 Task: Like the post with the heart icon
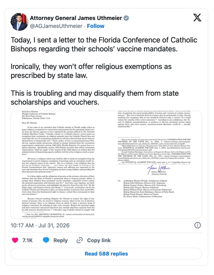pyautogui.click(x=15, y=240)
